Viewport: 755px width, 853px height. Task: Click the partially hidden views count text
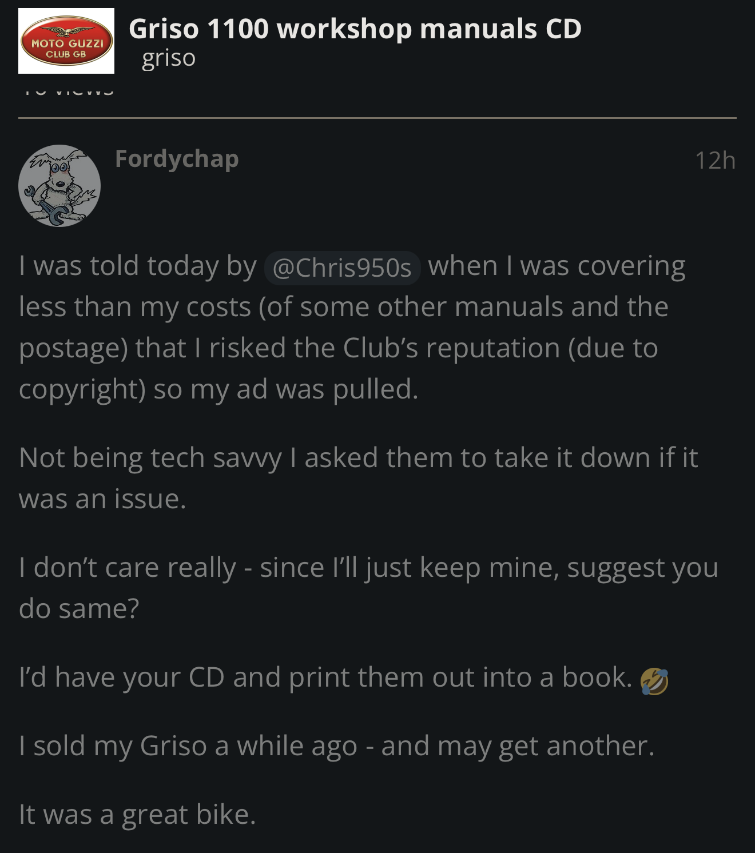(x=66, y=90)
